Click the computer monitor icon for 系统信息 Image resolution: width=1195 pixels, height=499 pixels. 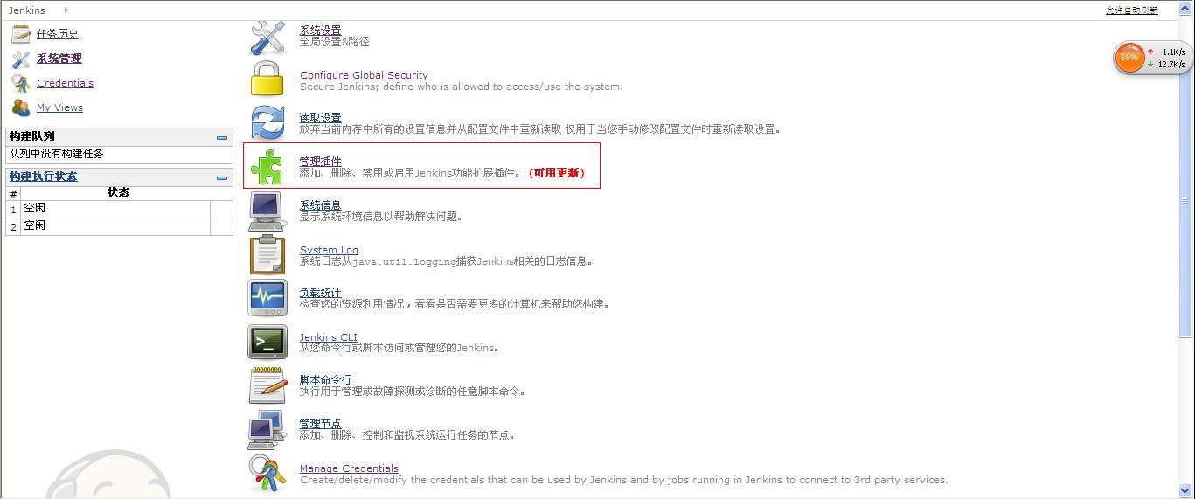[x=267, y=211]
